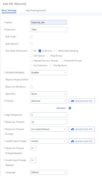
Task: Check the Voicemail Groups checkbox
Action: coord(62,61)
